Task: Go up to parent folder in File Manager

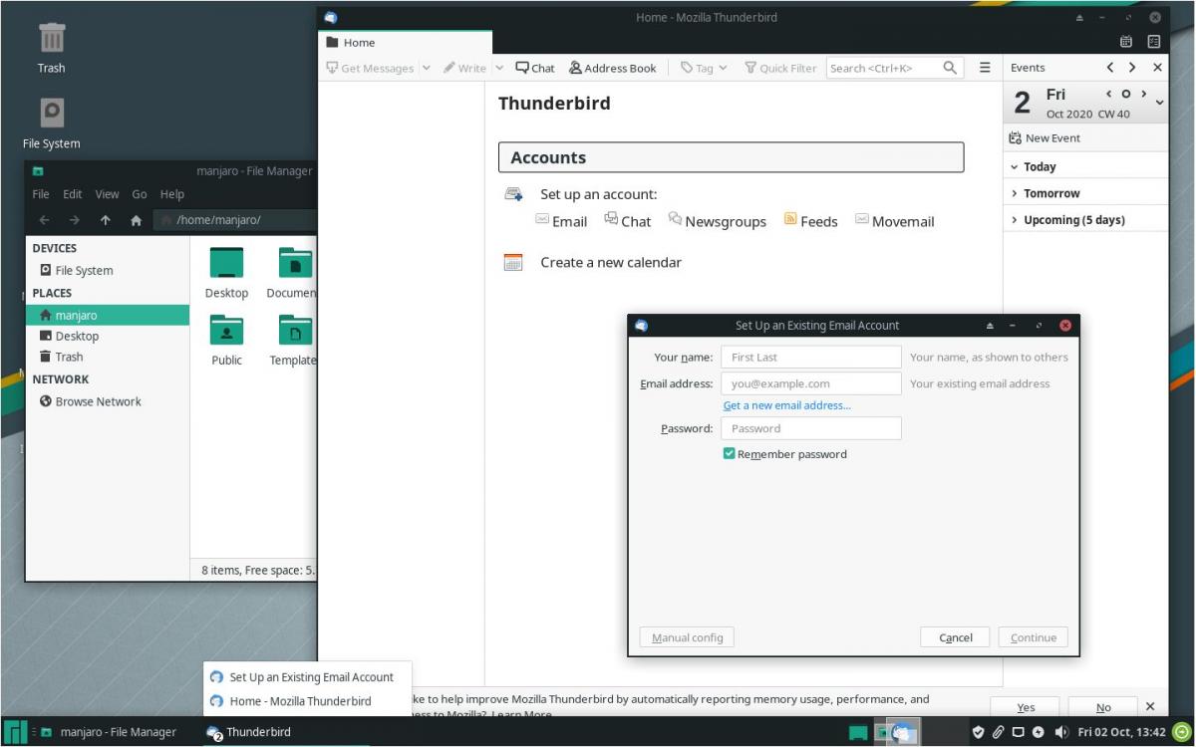Action: 105,220
